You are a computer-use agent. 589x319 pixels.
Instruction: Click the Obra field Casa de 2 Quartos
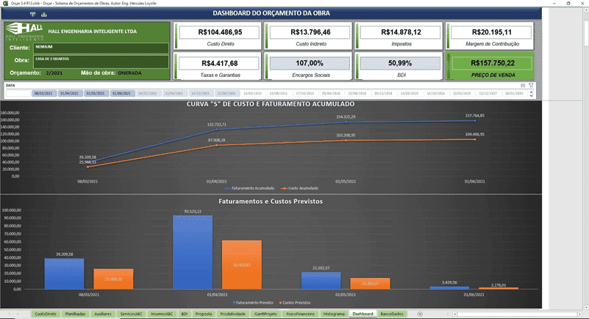(100, 59)
